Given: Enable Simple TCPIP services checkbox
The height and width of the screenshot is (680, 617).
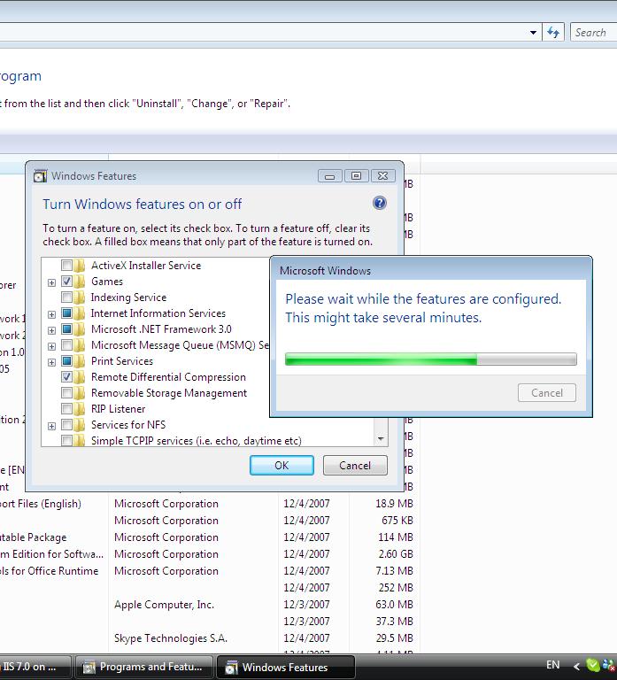Looking at the screenshot, I should 66,441.
